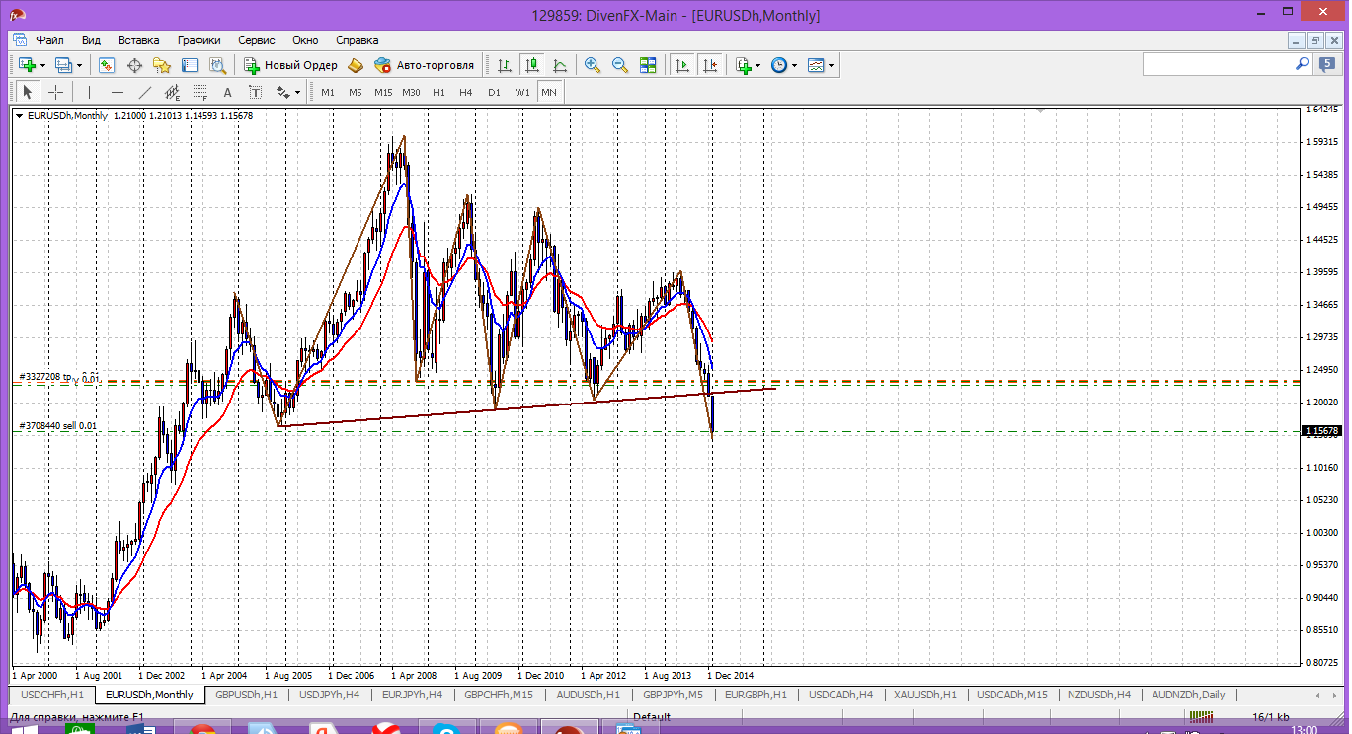Toggle chart auto scroll
Screen dimensions: 1352x734
[681, 65]
